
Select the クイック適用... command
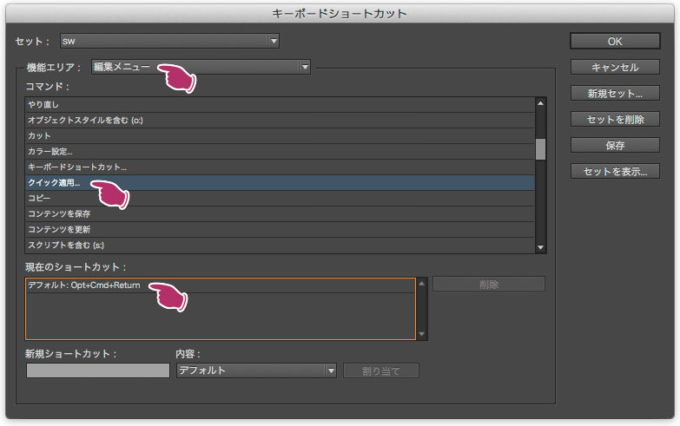coord(280,182)
